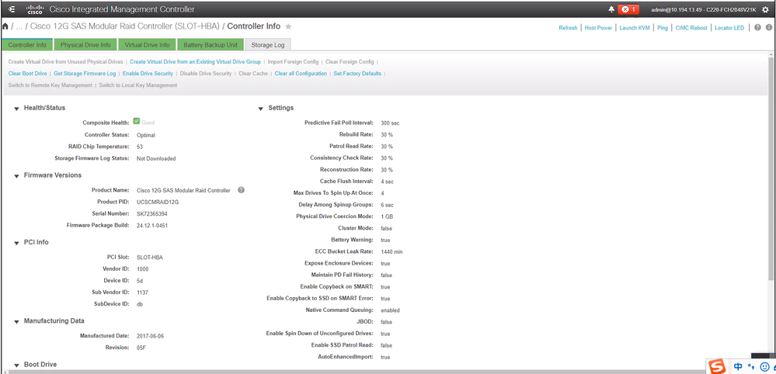Screen dimensions: 776x374
Task: Collapse the Settings section
Action: coord(261,108)
